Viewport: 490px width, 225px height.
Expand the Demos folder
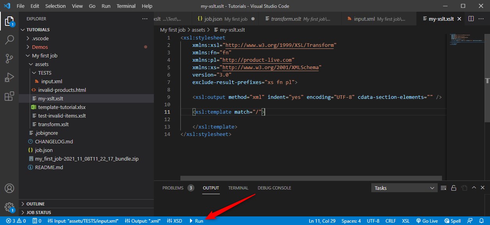[x=40, y=47]
